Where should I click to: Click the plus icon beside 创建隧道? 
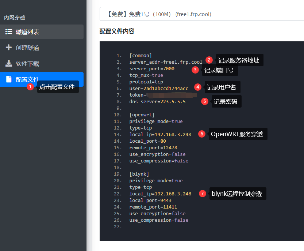(x=9, y=47)
